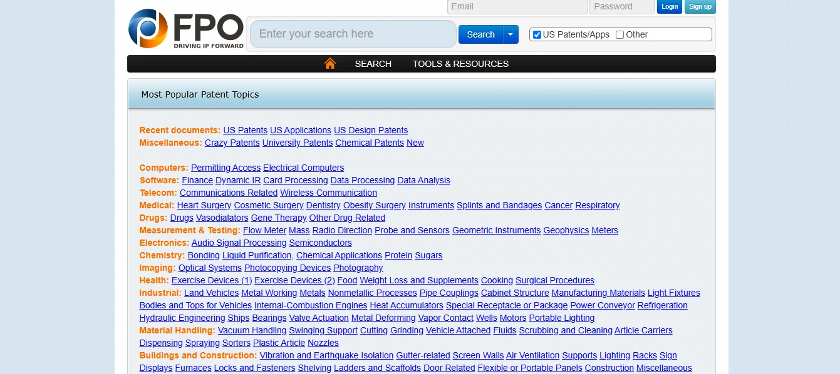840x374 pixels.
Task: Open the Scrubbing and Cleaning link
Action: click(566, 330)
